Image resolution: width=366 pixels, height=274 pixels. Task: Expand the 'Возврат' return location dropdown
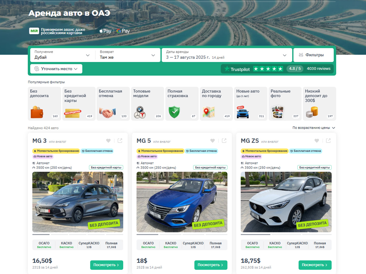pyautogui.click(x=128, y=55)
